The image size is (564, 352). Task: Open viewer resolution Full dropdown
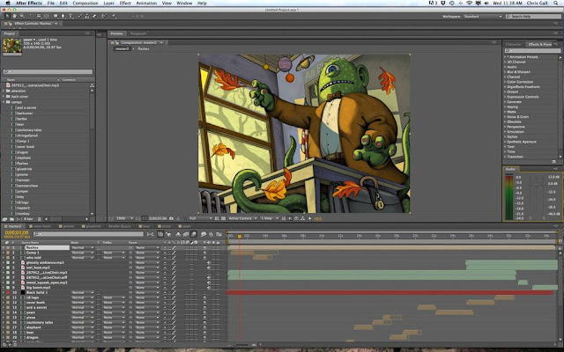[x=201, y=218]
